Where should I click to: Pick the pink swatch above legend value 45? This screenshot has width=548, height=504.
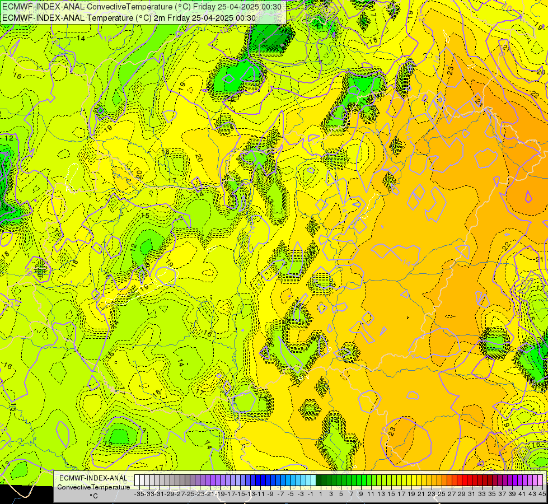click(x=540, y=480)
